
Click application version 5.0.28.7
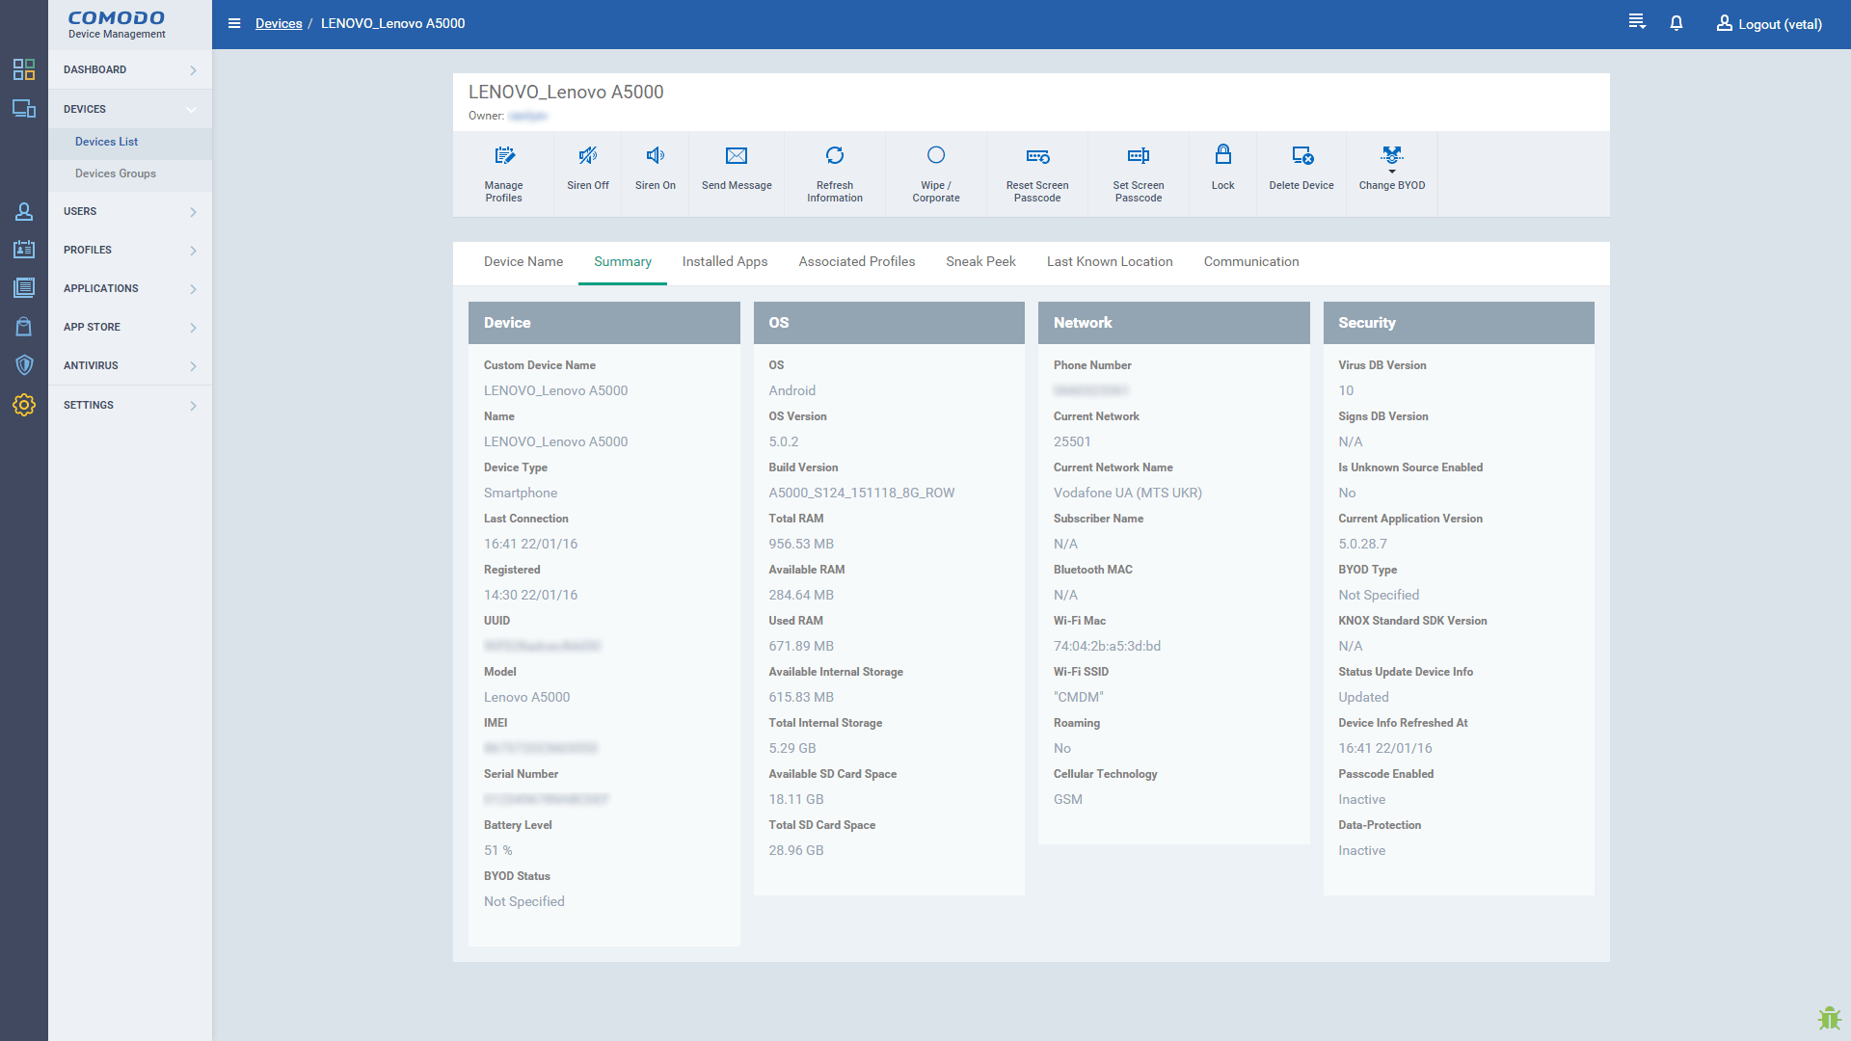(1362, 544)
